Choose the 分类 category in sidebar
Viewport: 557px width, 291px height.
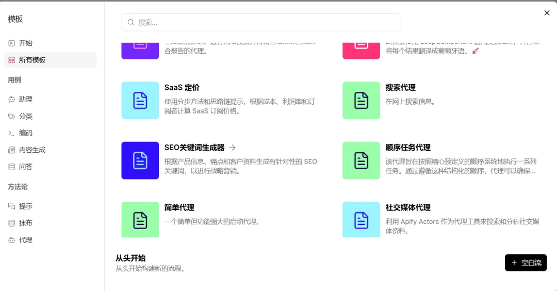coord(26,116)
